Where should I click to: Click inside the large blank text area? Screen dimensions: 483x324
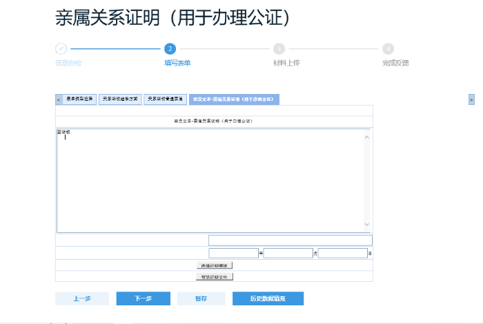pos(207,180)
